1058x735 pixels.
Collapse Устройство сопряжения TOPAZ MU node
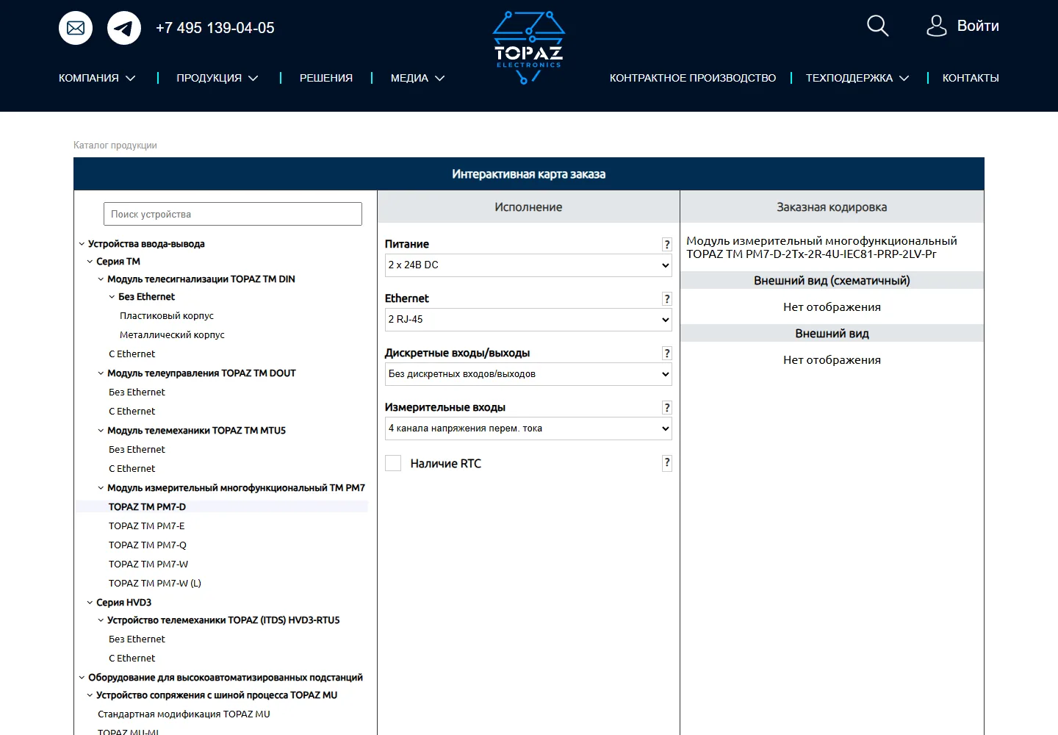(90, 695)
